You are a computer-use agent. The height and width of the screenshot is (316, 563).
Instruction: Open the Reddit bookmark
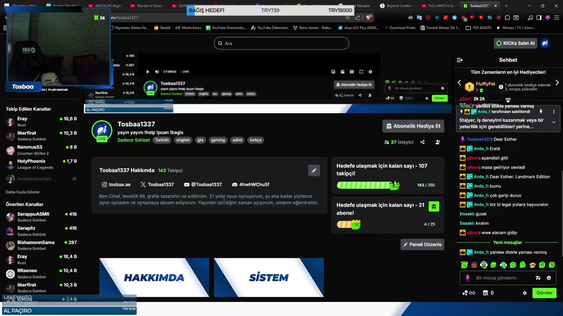click(162, 28)
